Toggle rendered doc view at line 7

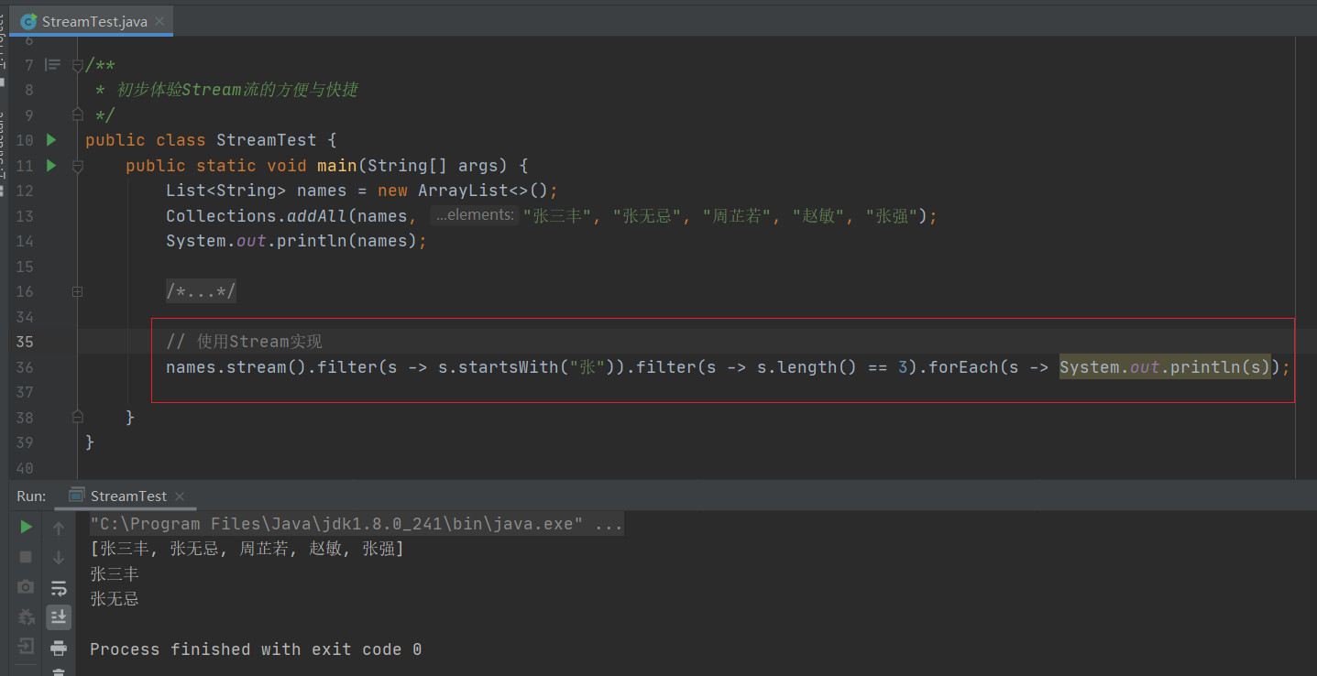[x=53, y=65]
